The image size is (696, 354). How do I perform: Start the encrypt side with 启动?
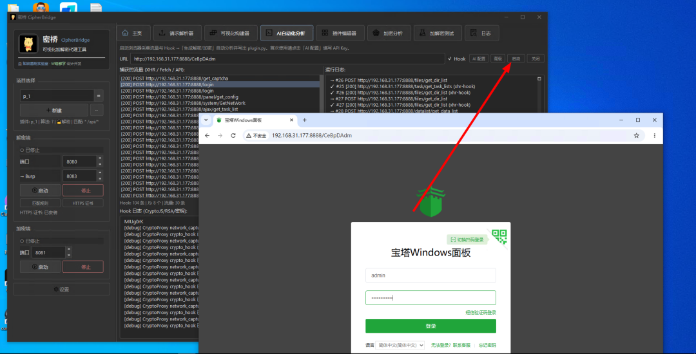pyautogui.click(x=40, y=267)
